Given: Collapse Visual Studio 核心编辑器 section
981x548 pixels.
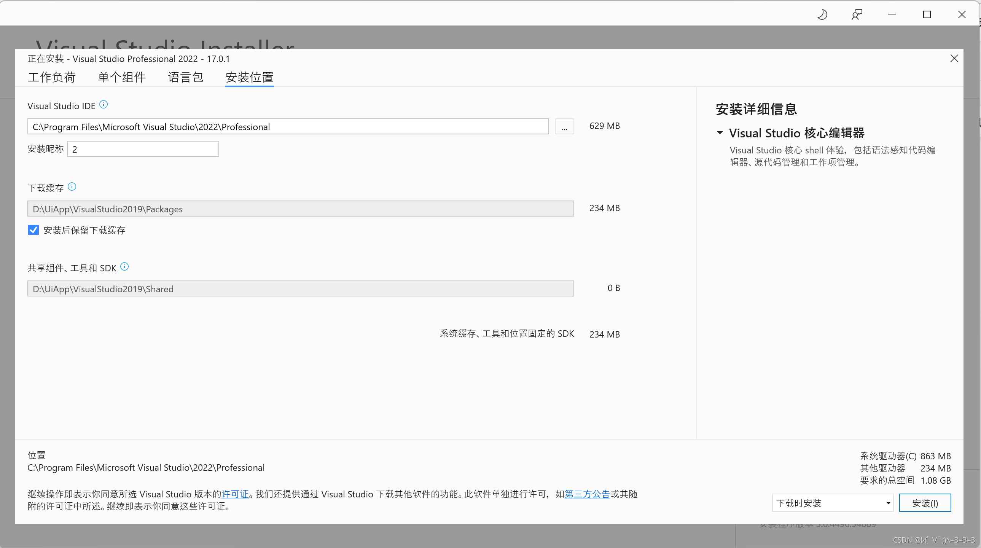Looking at the screenshot, I should pos(720,133).
